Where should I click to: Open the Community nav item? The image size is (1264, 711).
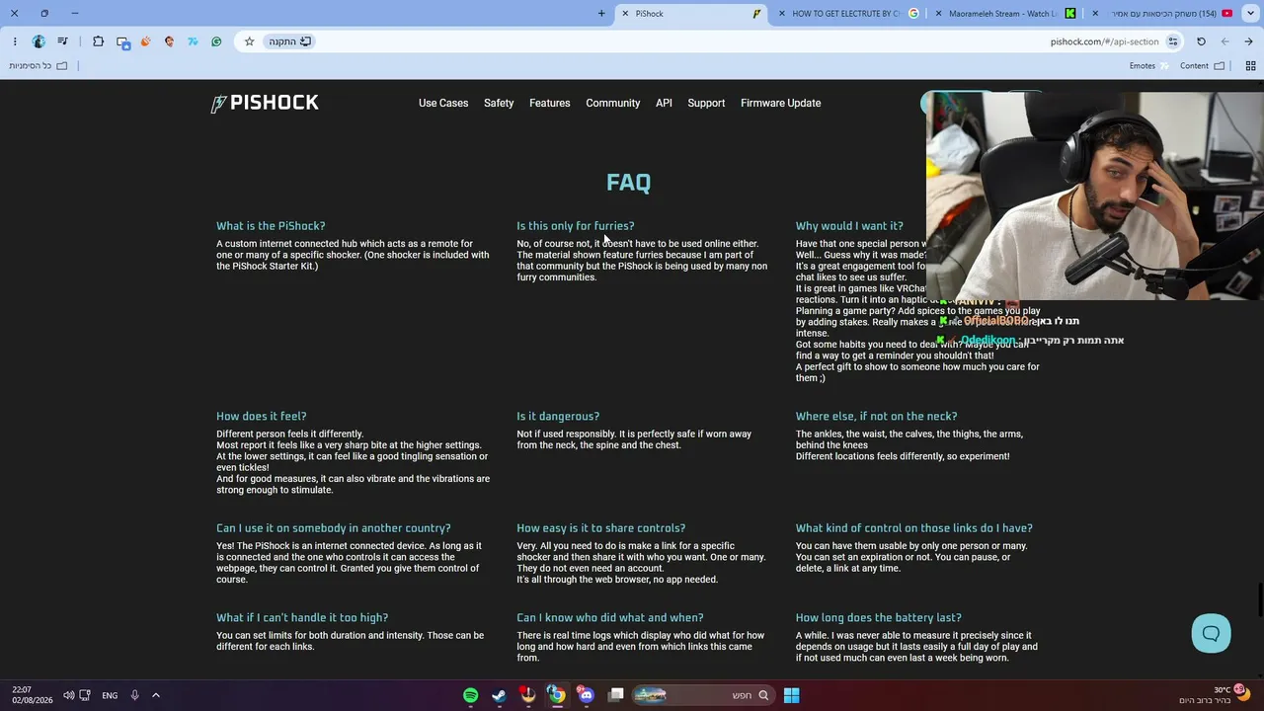coord(613,103)
